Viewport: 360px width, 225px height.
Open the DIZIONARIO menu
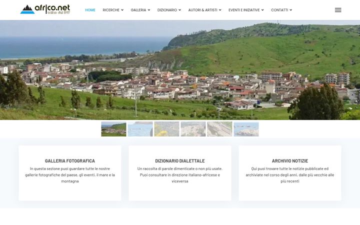point(167,10)
